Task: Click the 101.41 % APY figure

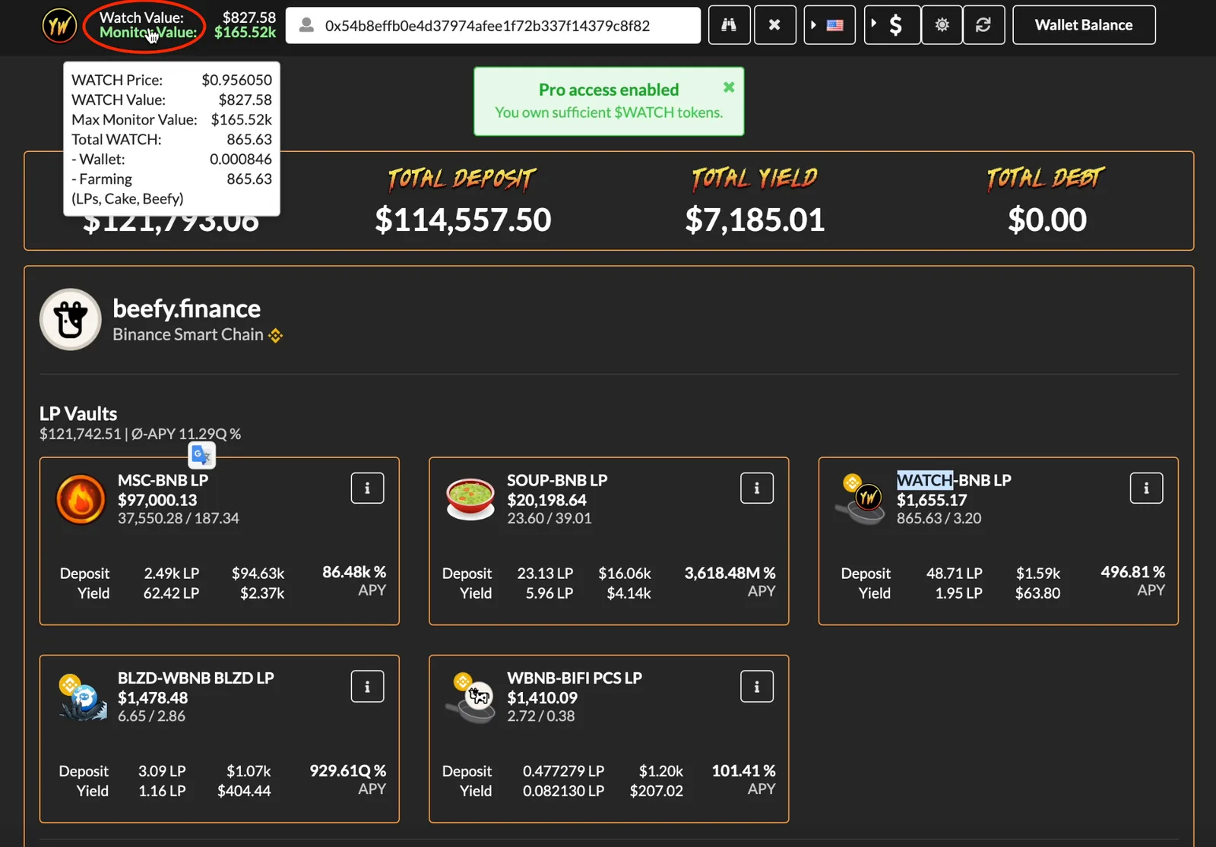Action: coord(743,770)
